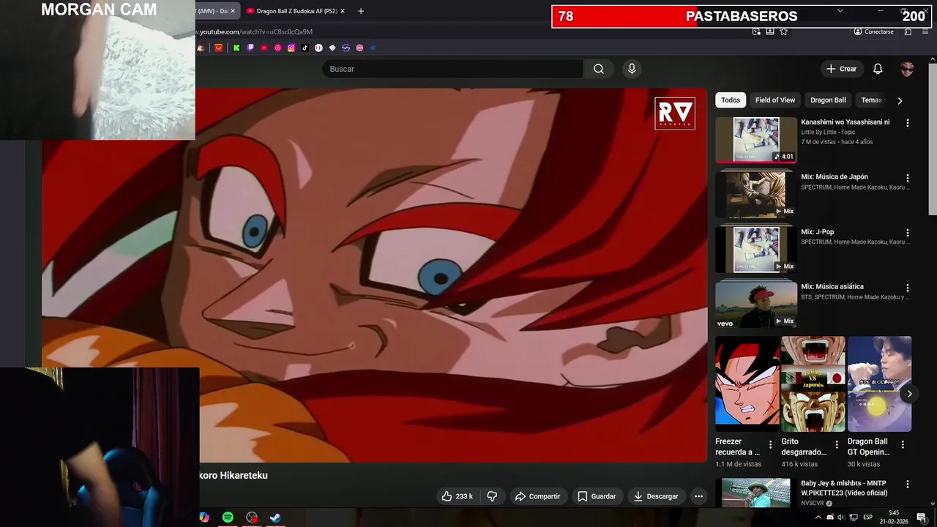
Task: Show hidden system tray icons
Action: point(818,517)
